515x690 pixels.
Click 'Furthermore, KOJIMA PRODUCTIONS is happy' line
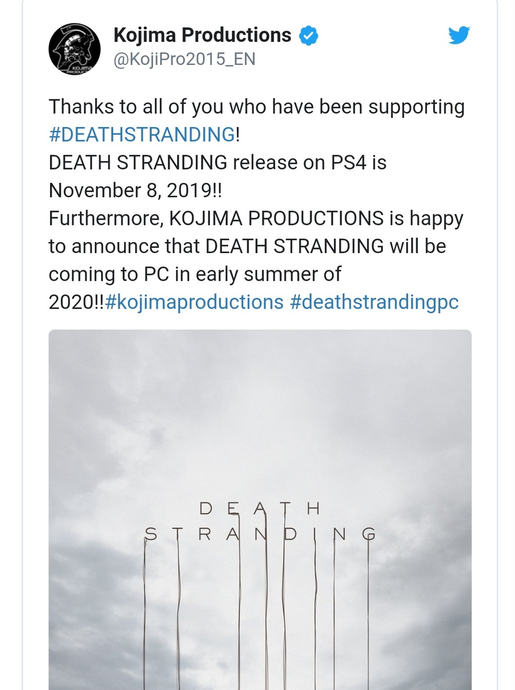click(256, 218)
